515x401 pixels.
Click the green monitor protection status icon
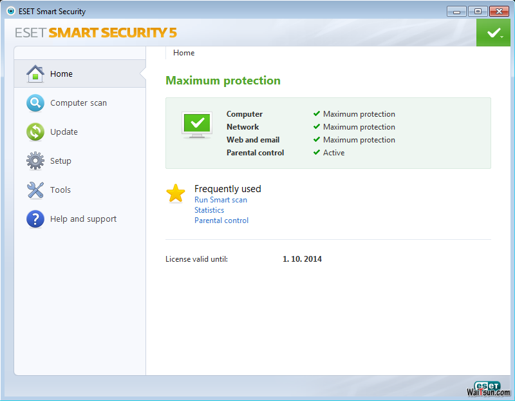[x=197, y=124]
